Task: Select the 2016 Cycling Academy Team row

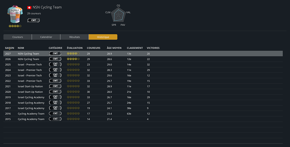Action: click(143, 114)
